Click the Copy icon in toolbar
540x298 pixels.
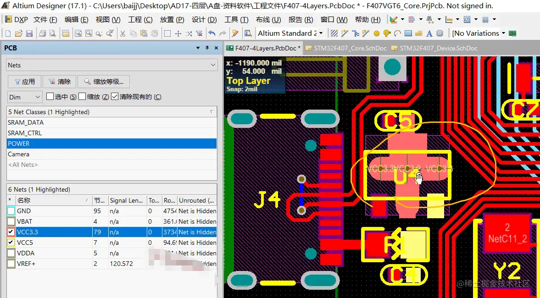pyautogui.click(x=133, y=33)
